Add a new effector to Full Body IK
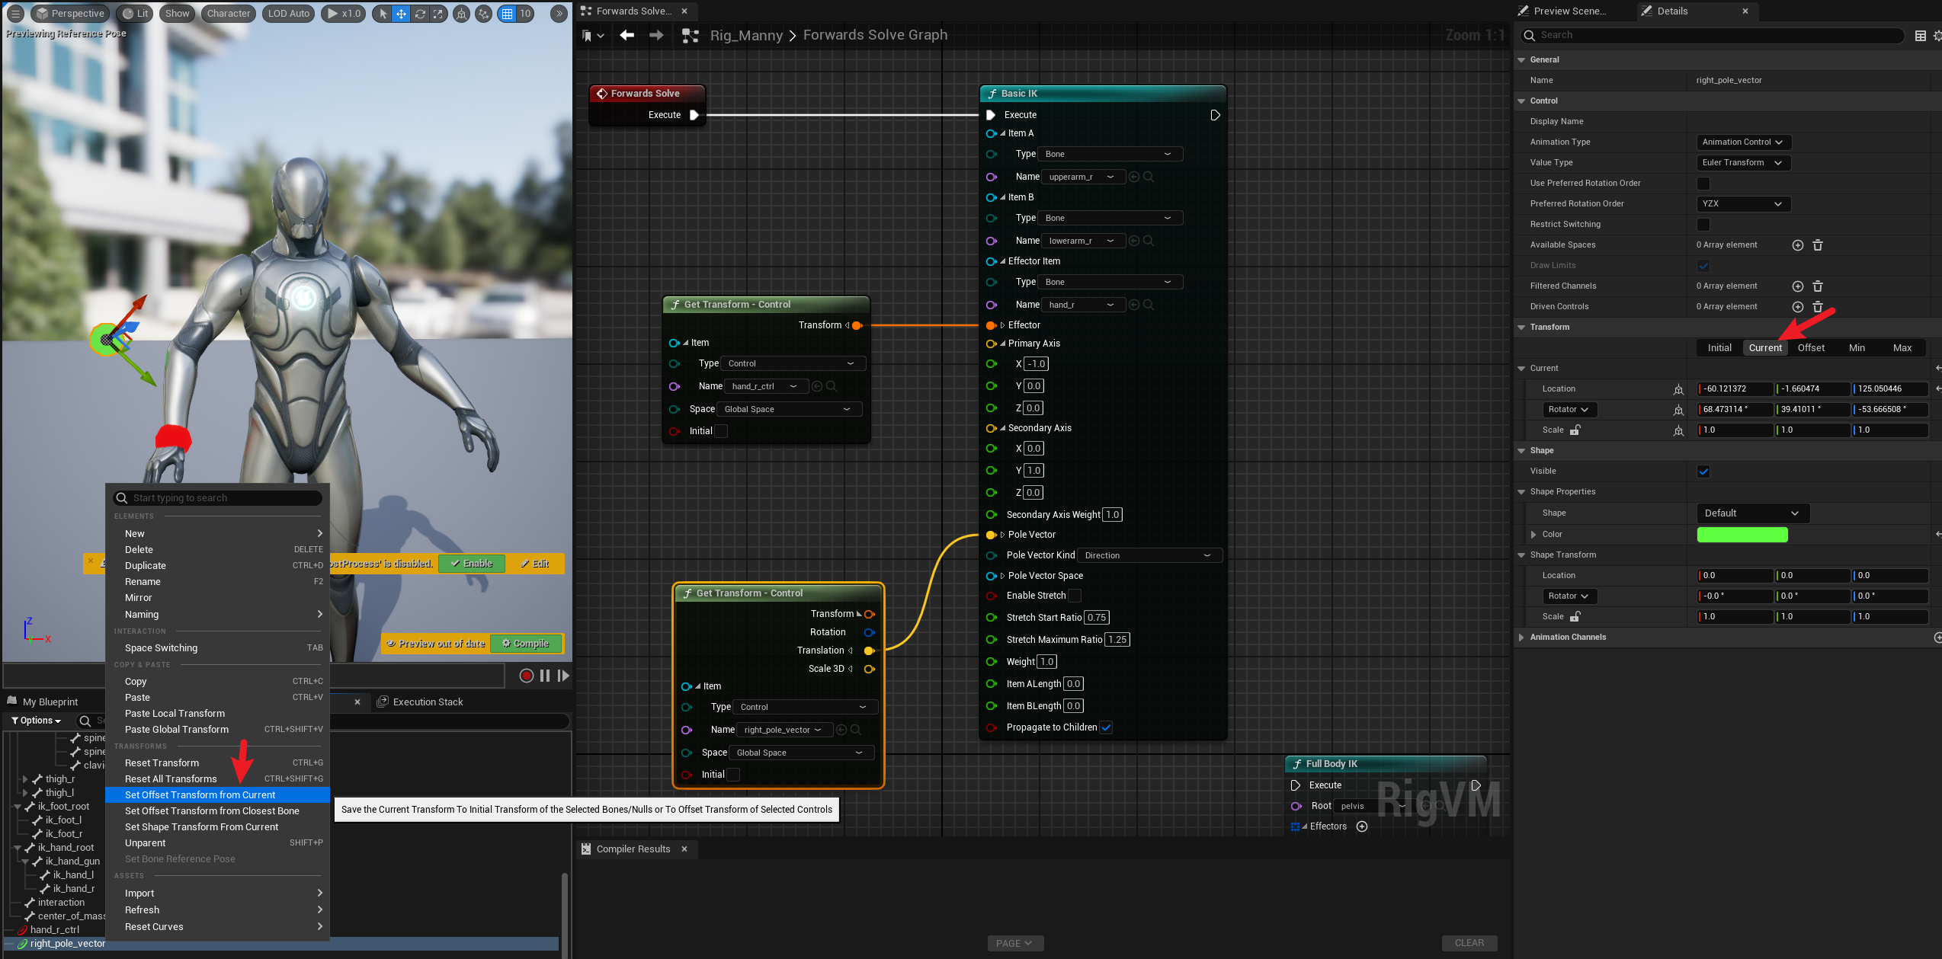Image resolution: width=1942 pixels, height=959 pixels. (1362, 826)
